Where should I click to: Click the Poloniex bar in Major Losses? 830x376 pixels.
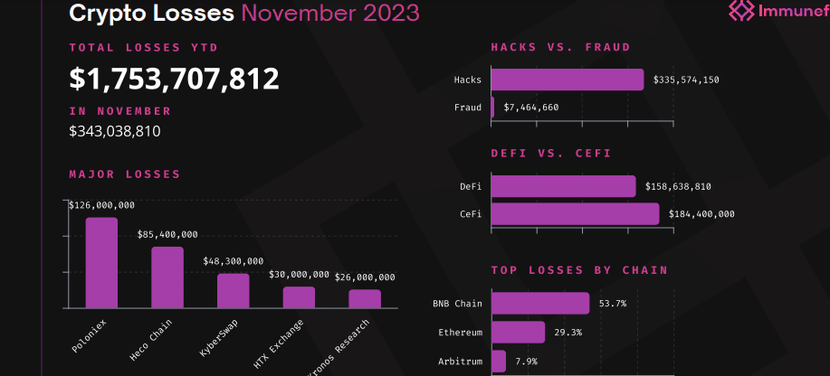tap(101, 262)
